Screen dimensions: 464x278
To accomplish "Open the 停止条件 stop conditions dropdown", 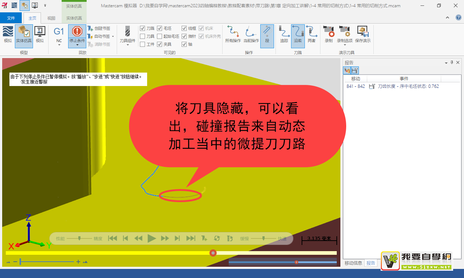I will 77,43.
